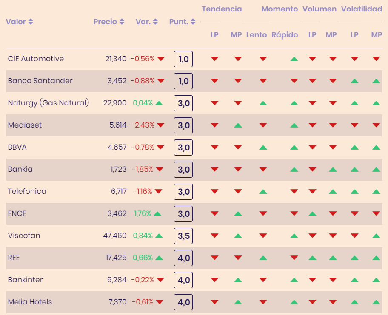This screenshot has height=315, width=388.
Task: Click Viscofan score box 3,5
Action: (x=183, y=236)
